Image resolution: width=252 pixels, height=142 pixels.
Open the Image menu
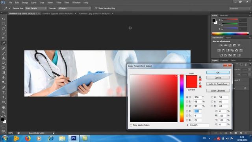(25, 3)
